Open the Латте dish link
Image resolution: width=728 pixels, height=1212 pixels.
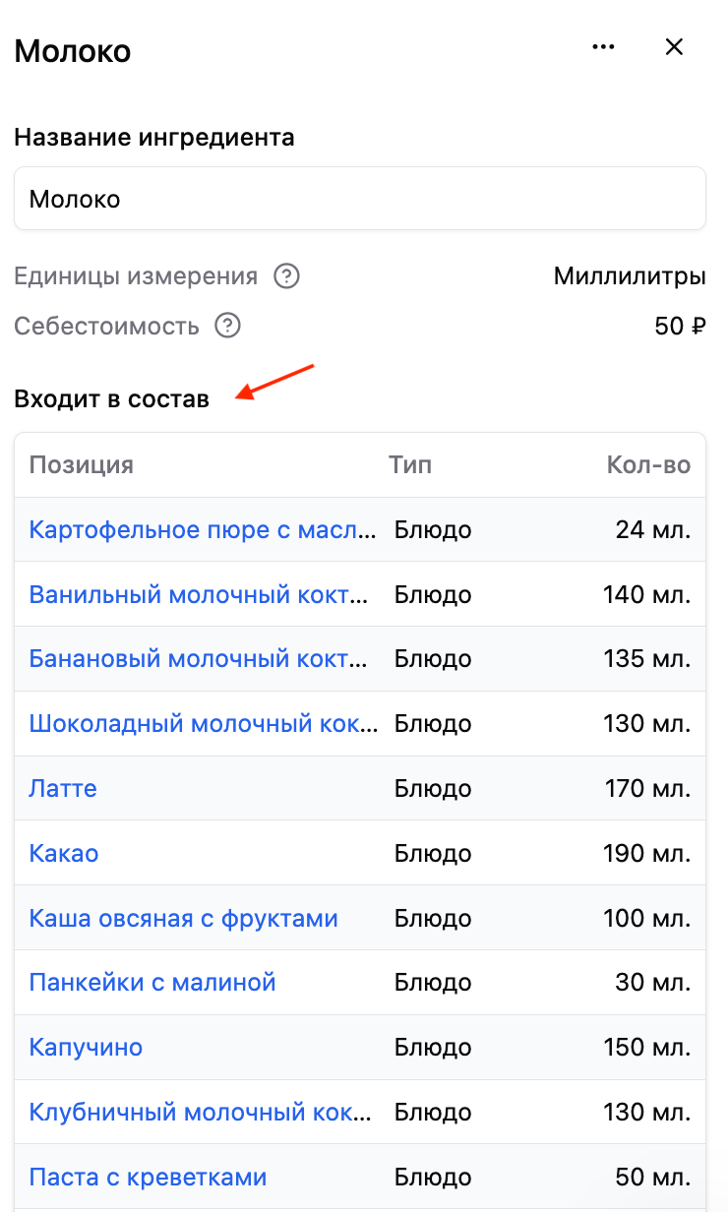click(63, 789)
